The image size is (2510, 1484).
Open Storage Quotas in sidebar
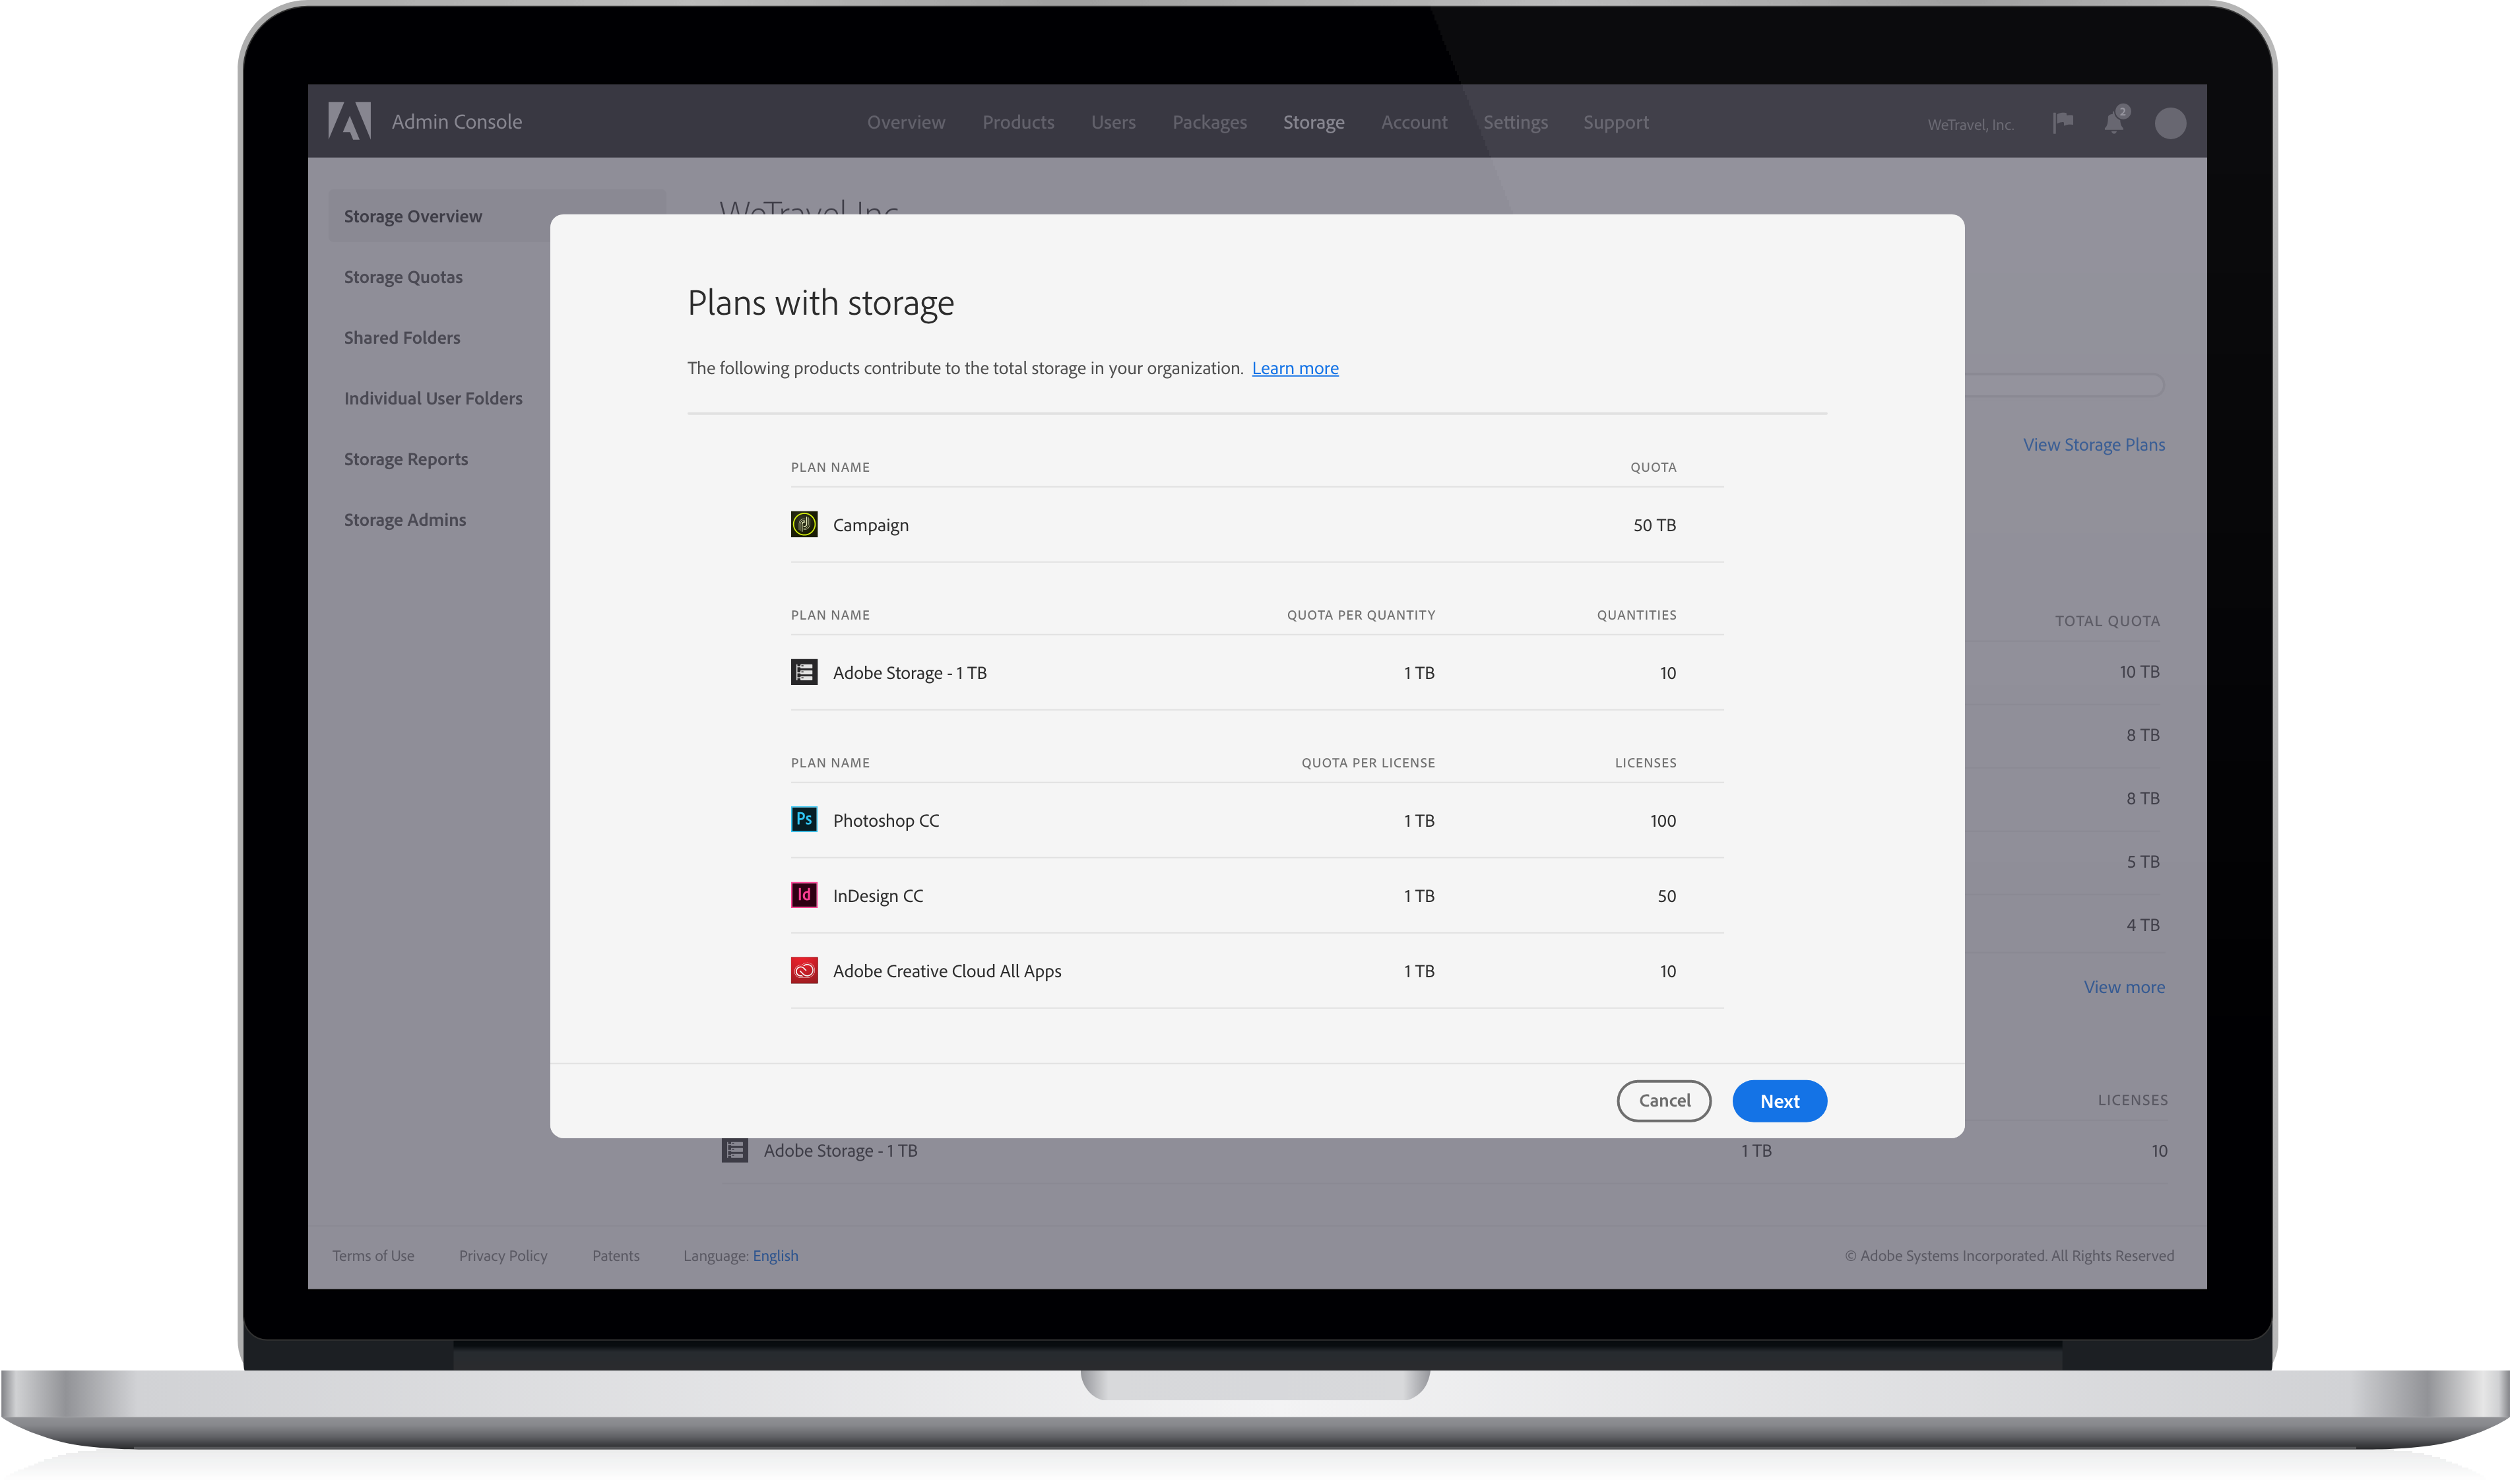pyautogui.click(x=403, y=277)
